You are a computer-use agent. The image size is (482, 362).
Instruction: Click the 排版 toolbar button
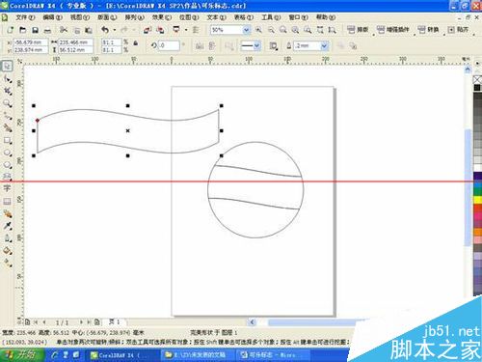pyautogui.click(x=358, y=30)
